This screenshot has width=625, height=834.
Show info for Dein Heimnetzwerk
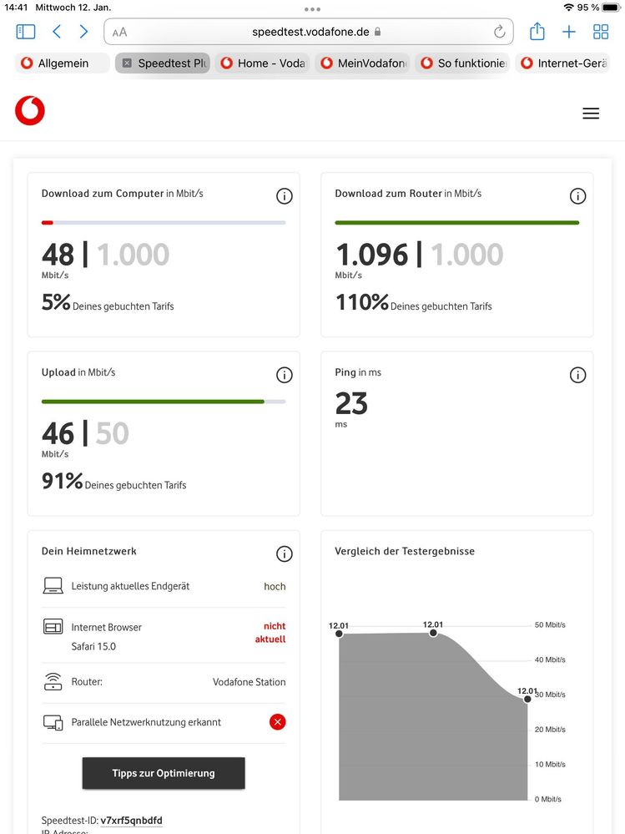click(x=285, y=553)
